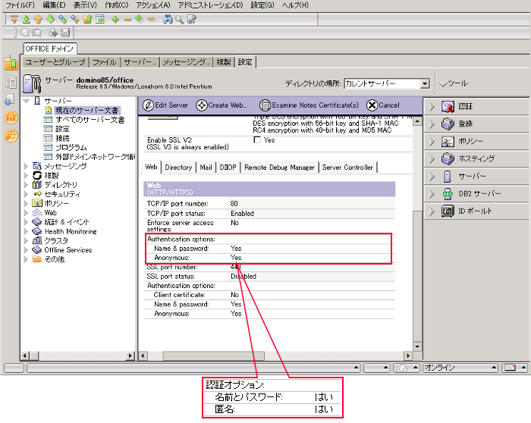Click the セキュリティ key icon in tree
This screenshot has width=531, height=423.
[x=37, y=194]
